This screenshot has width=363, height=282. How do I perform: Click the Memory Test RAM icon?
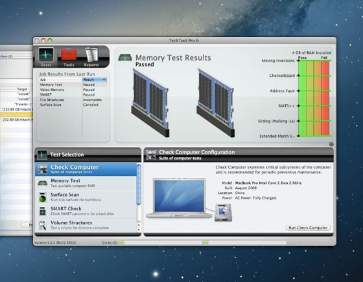click(x=43, y=183)
